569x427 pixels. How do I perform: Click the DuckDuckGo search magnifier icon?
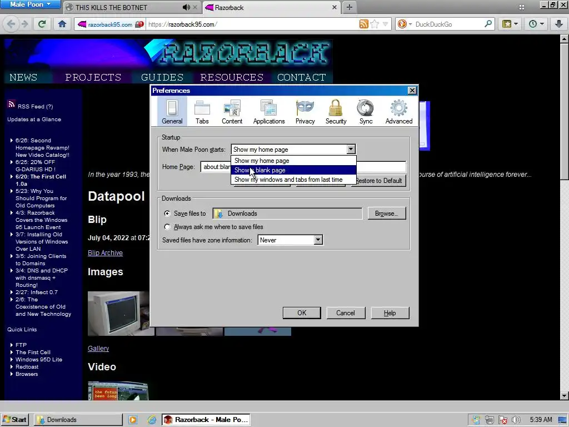pyautogui.click(x=488, y=24)
